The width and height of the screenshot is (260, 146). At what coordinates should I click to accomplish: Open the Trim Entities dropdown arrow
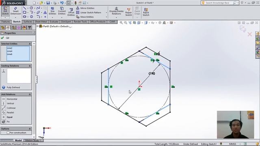pos(52,17)
